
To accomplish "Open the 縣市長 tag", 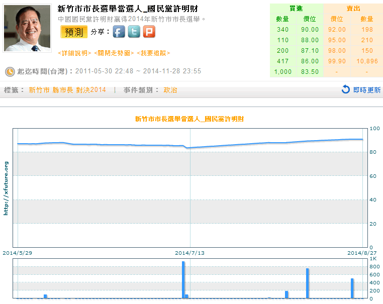I will [x=63, y=90].
